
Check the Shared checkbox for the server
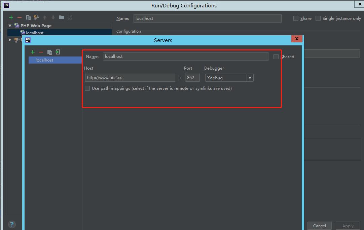pos(276,56)
